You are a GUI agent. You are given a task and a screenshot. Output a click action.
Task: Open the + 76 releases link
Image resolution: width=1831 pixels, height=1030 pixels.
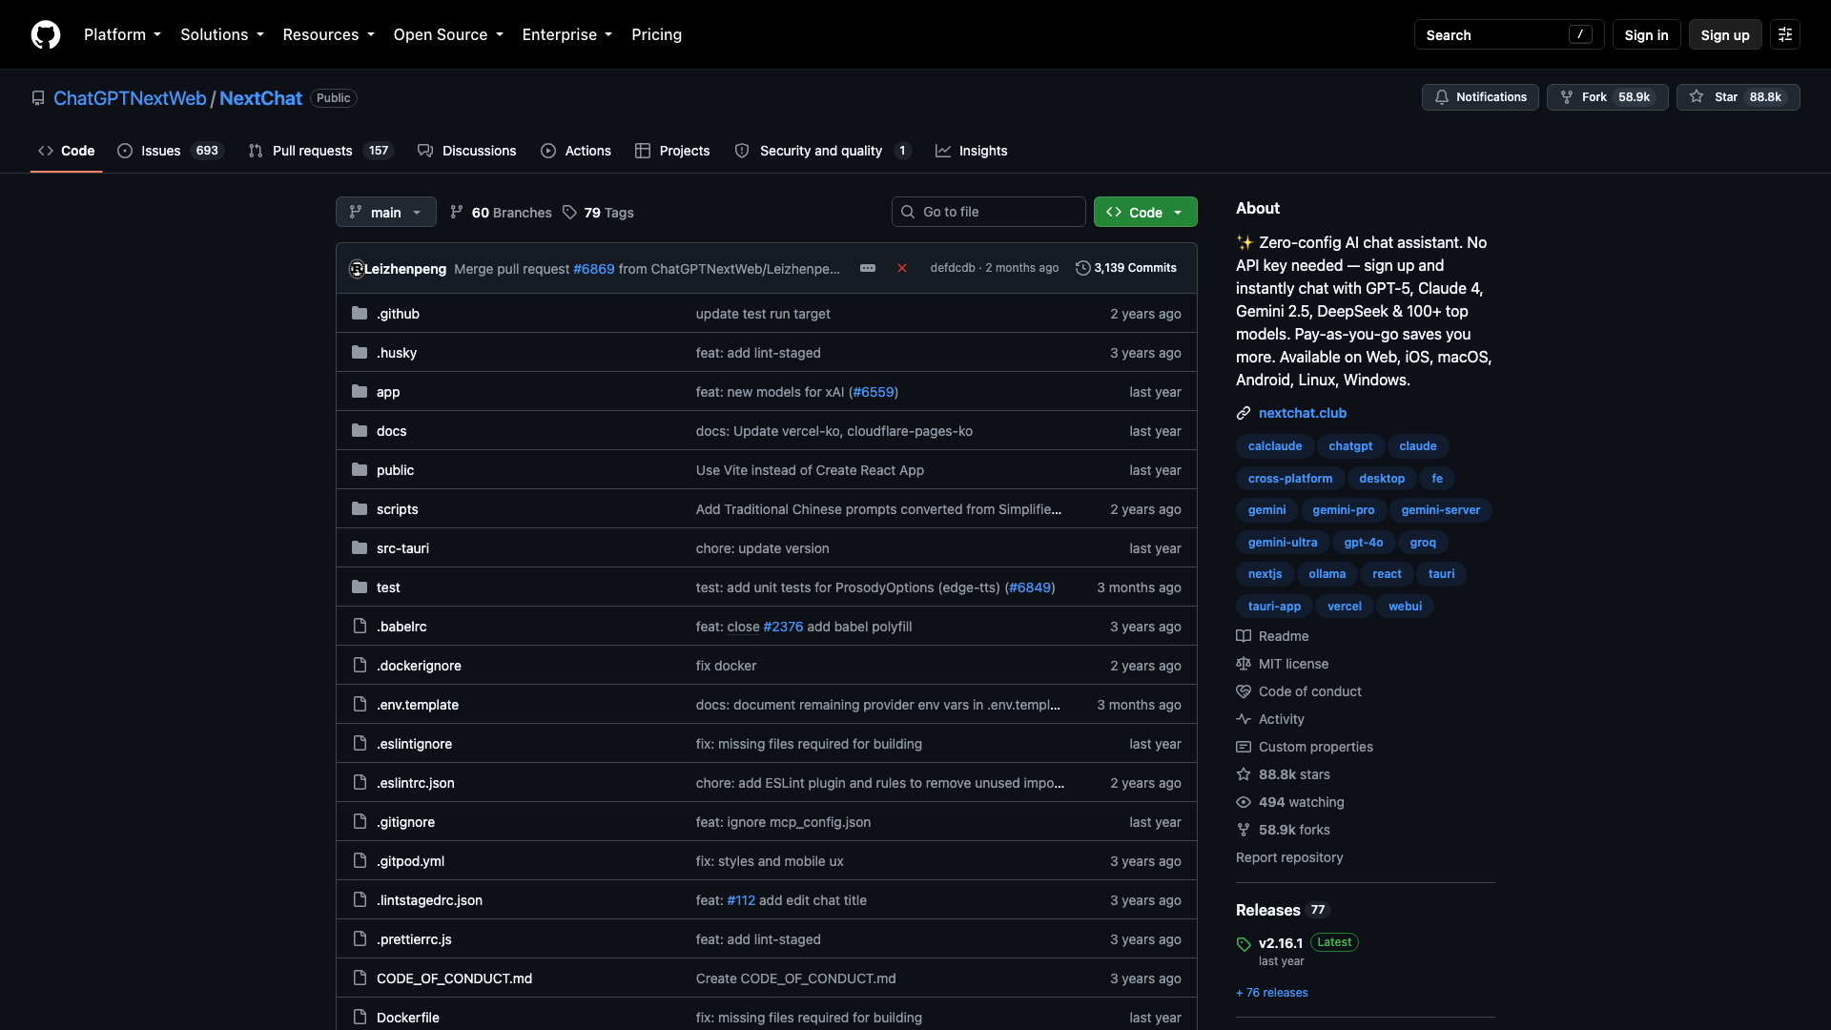tap(1272, 993)
